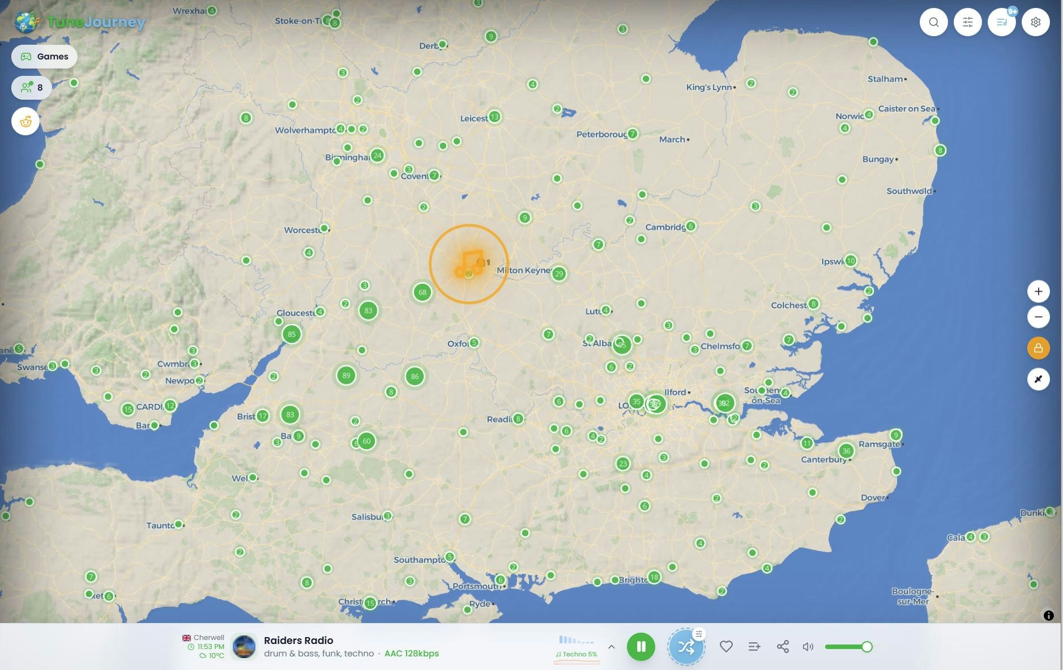Click the playing station music marker
Viewport: 1063px width, 670px height.
(468, 264)
